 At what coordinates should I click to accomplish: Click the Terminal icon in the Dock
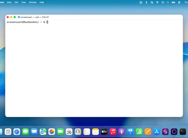pyautogui.click(x=183, y=132)
